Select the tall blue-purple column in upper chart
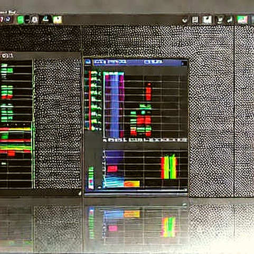Viewport: 254px width, 254px height. click(x=115, y=105)
